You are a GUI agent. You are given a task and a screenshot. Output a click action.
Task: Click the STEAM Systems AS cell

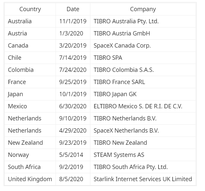pos(119,155)
